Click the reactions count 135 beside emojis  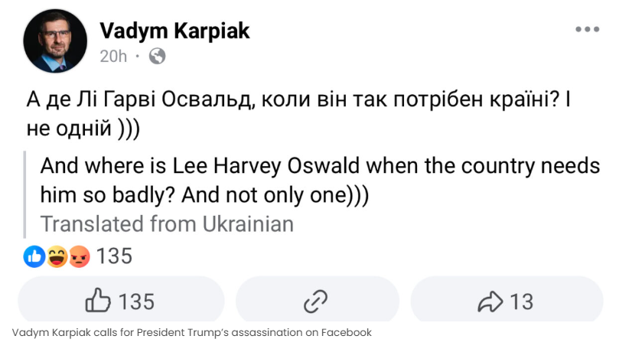[115, 256]
